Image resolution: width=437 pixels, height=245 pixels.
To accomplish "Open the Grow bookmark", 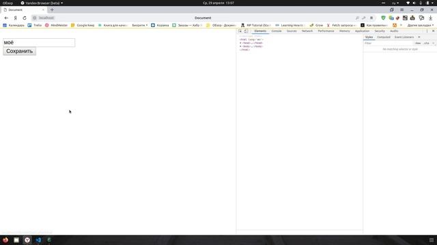I will click(316, 25).
